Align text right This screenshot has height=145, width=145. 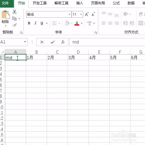117,23
